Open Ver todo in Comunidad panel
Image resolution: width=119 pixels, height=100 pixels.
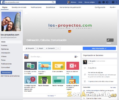113,87
